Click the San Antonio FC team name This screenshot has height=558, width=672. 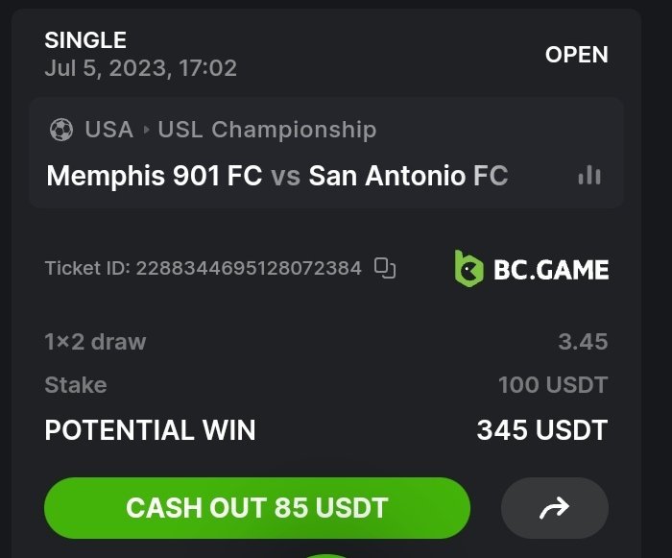coord(408,177)
